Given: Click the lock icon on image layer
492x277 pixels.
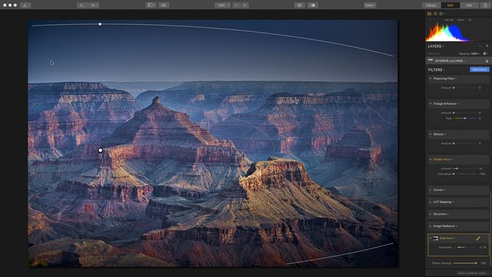Looking at the screenshot, I should (487, 60).
